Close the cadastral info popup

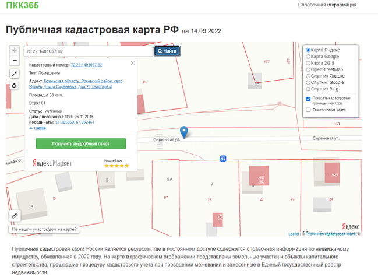[x=133, y=63]
